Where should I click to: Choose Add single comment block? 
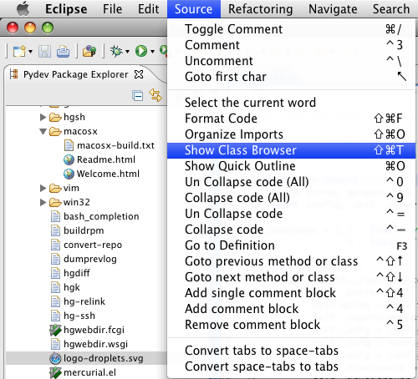(x=291, y=293)
